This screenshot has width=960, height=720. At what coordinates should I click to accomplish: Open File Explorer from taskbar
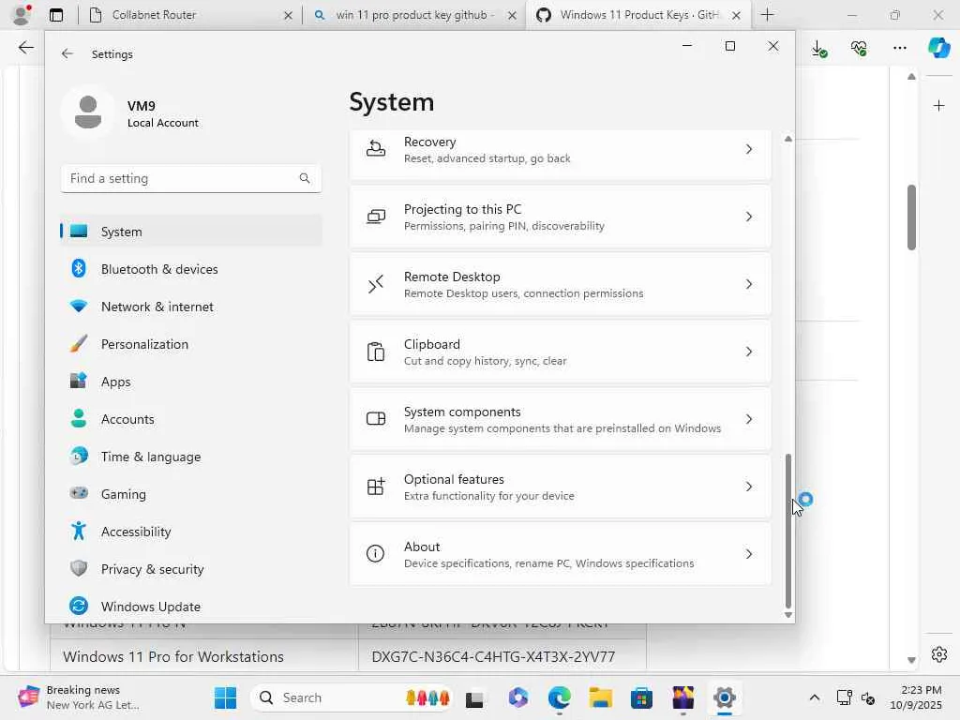601,697
